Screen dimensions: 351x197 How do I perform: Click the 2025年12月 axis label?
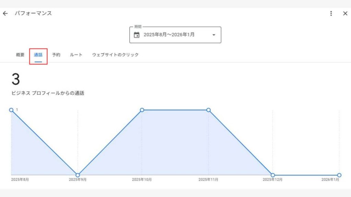273,180
